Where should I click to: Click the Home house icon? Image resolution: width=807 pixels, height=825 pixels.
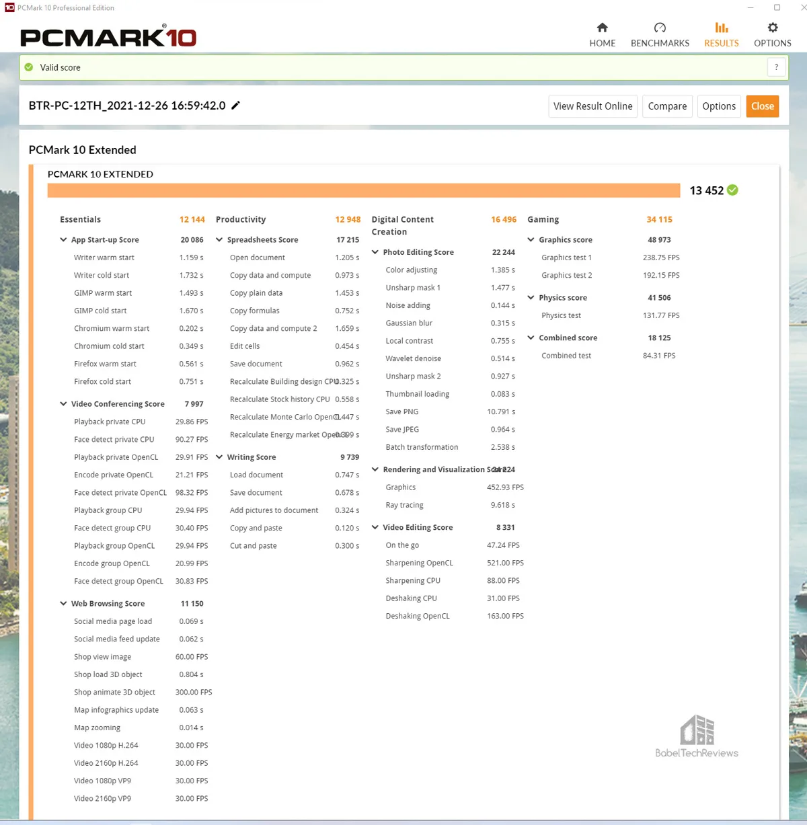[x=602, y=28]
